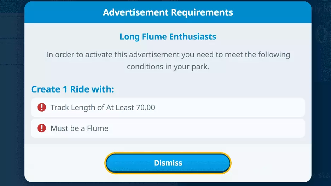Click the activation conditions description paragraph
Screen dimensions: 331x186
pyautogui.click(x=168, y=61)
